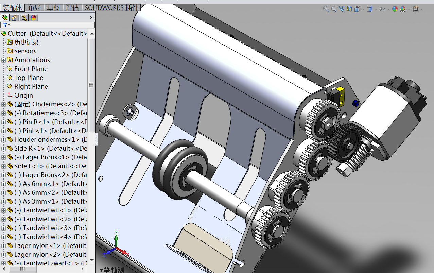Select Lager Brons<2> component
This screenshot has width=434, height=273.
[51, 175]
